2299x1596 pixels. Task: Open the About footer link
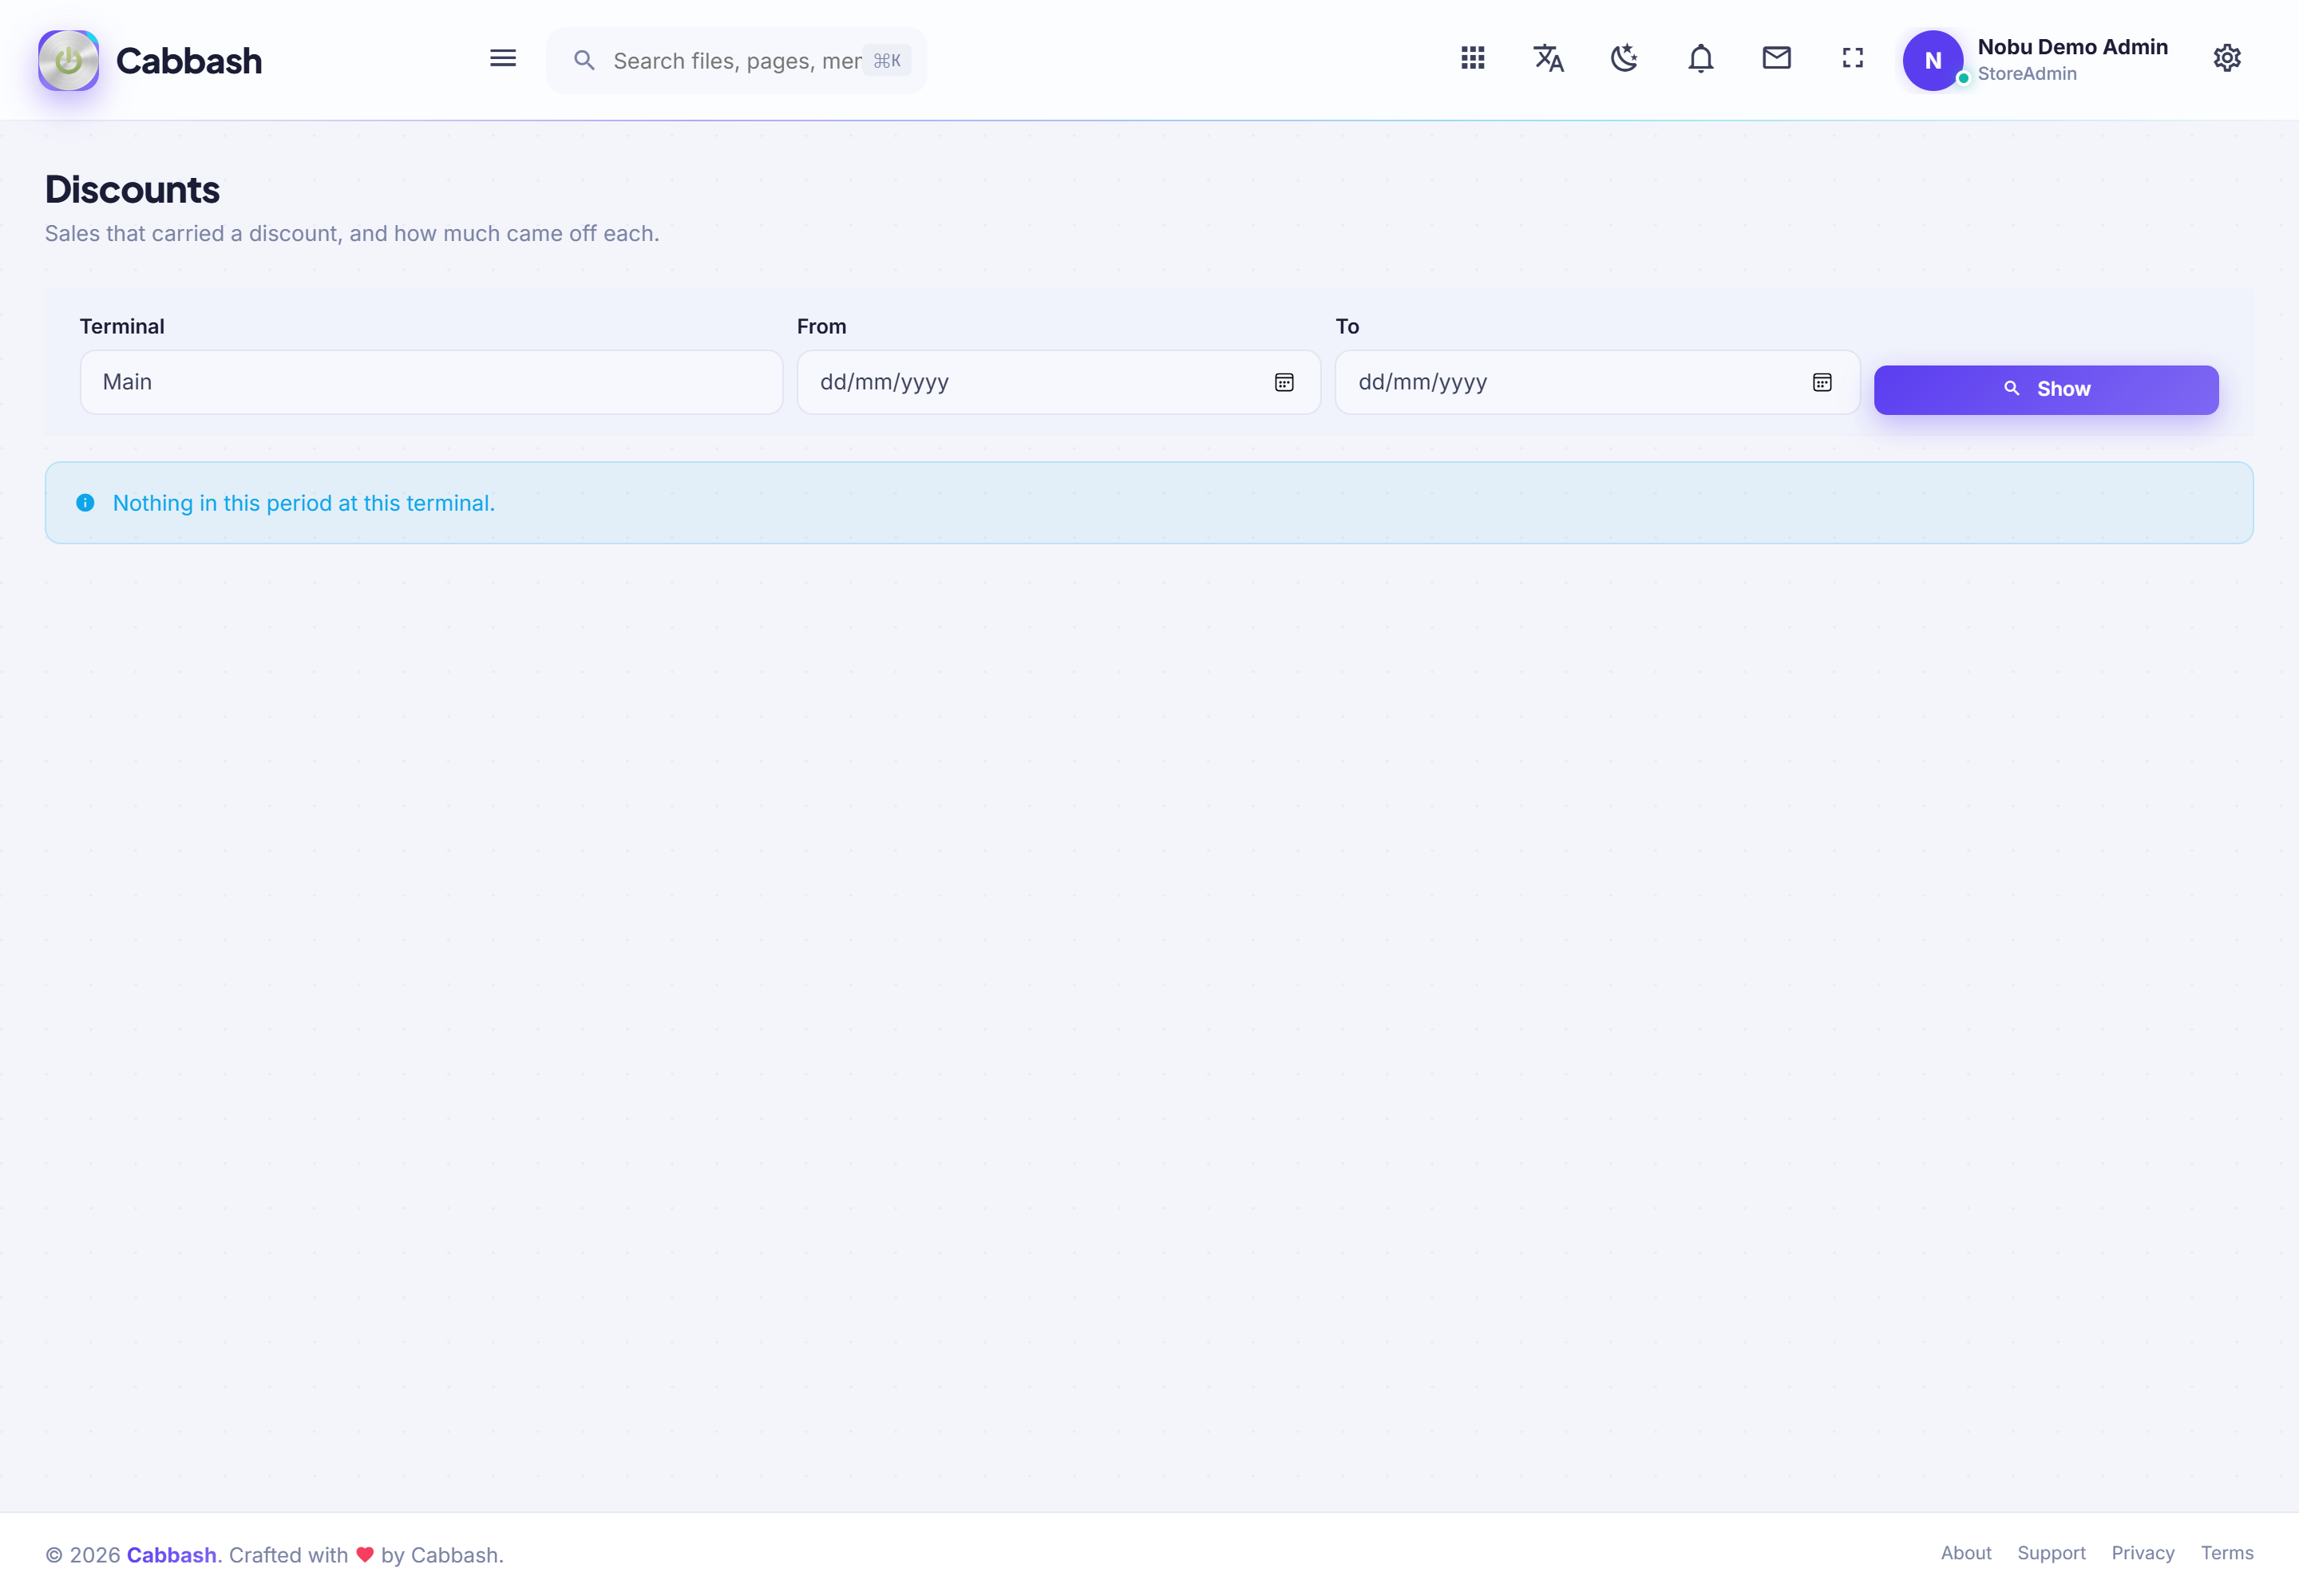pyautogui.click(x=1966, y=1553)
